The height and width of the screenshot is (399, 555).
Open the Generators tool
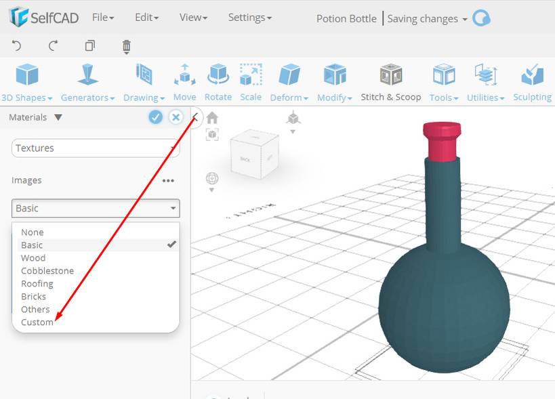pos(87,83)
